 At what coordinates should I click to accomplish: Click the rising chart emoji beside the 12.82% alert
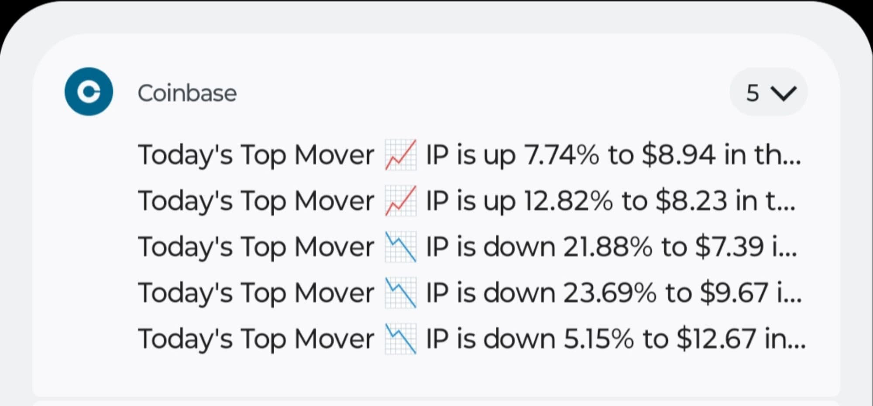coord(401,201)
